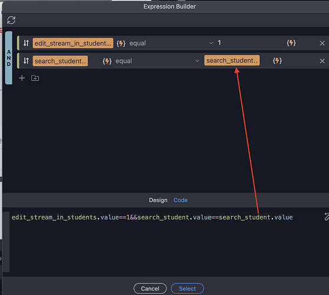
Task: Add a new condition group with the folder icon
Action: (x=35, y=78)
